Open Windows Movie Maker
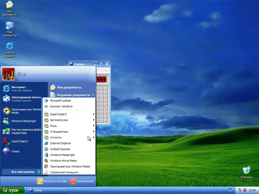The height and width of the screenshot is (194, 259). click(x=69, y=161)
